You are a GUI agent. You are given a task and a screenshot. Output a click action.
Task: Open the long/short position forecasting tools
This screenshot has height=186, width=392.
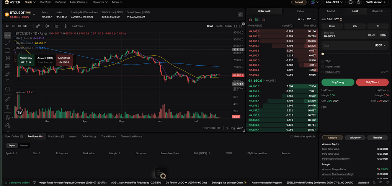[8, 66]
